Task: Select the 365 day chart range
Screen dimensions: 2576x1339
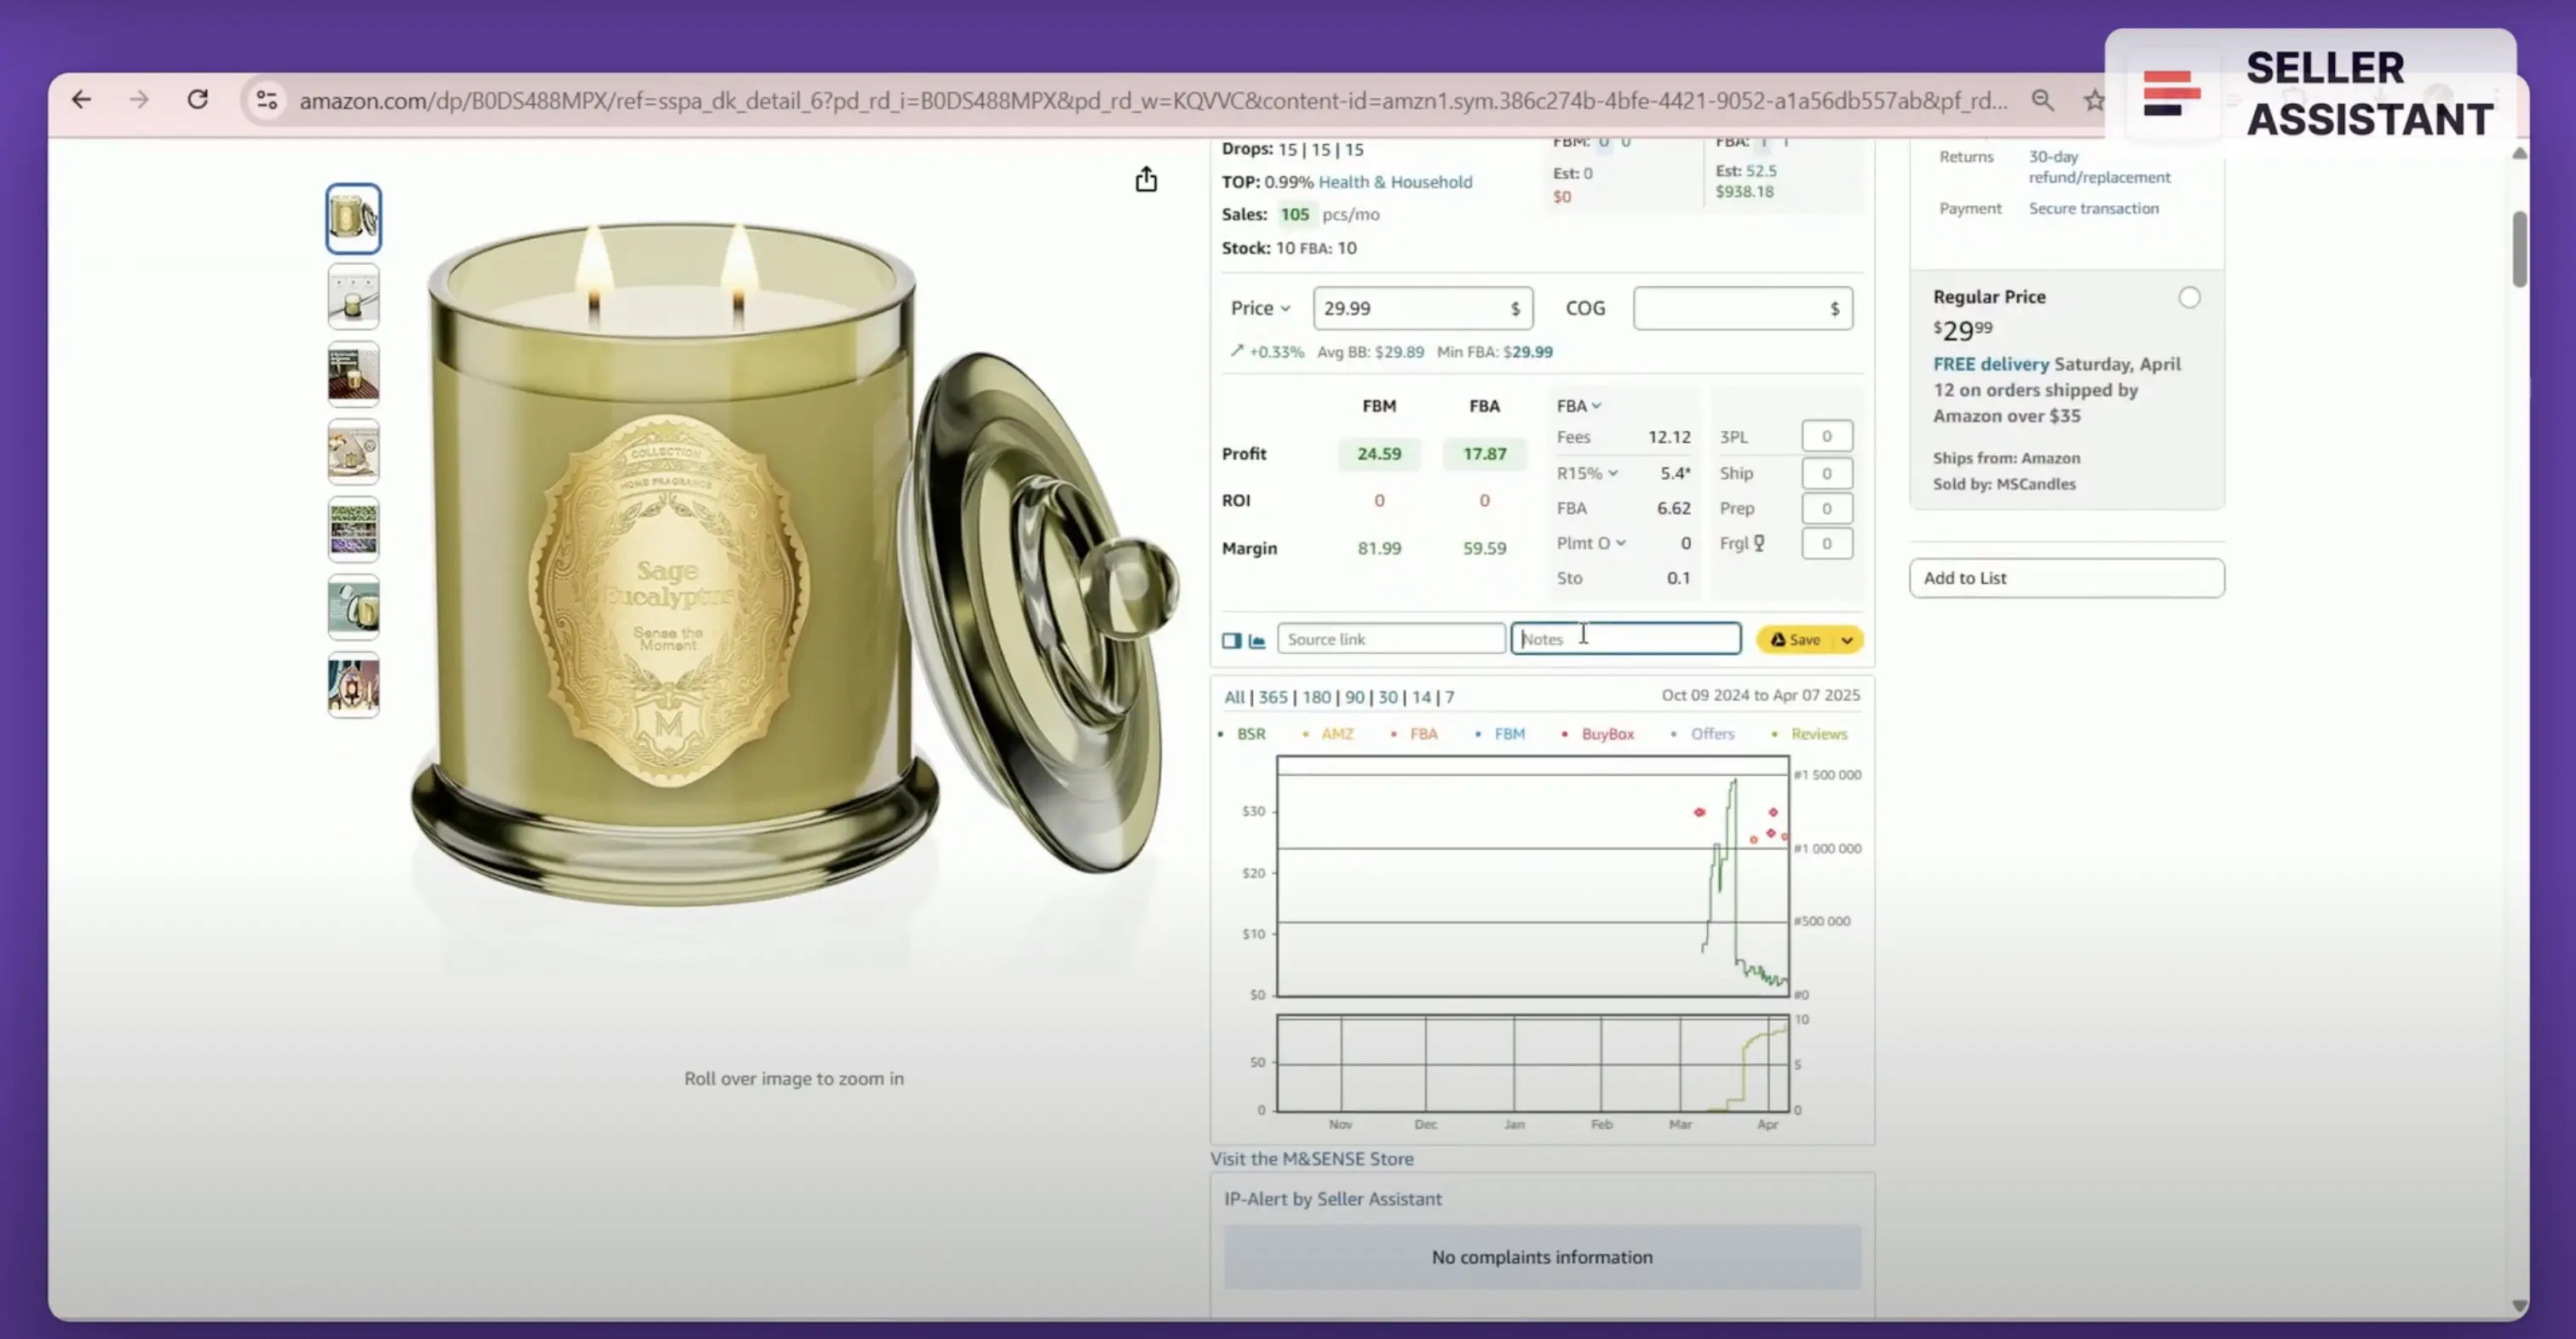Action: pos(1272,697)
